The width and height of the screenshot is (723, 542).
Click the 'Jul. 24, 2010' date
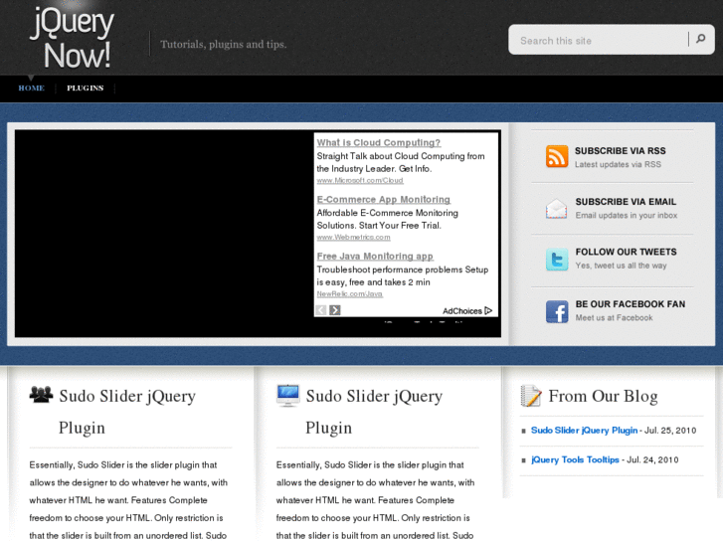pos(653,459)
